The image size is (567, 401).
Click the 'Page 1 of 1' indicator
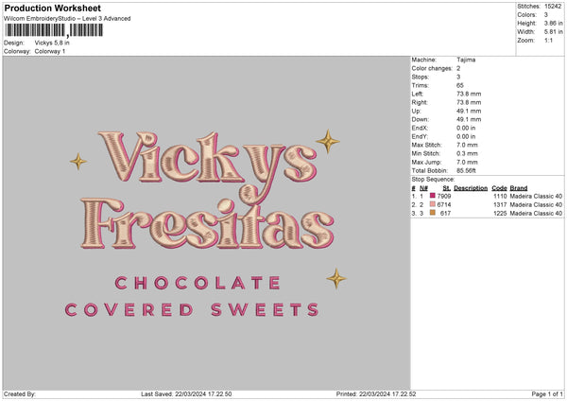(x=547, y=394)
